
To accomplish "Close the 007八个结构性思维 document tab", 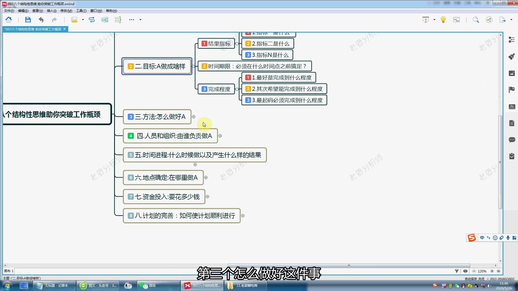I will tap(64, 29).
